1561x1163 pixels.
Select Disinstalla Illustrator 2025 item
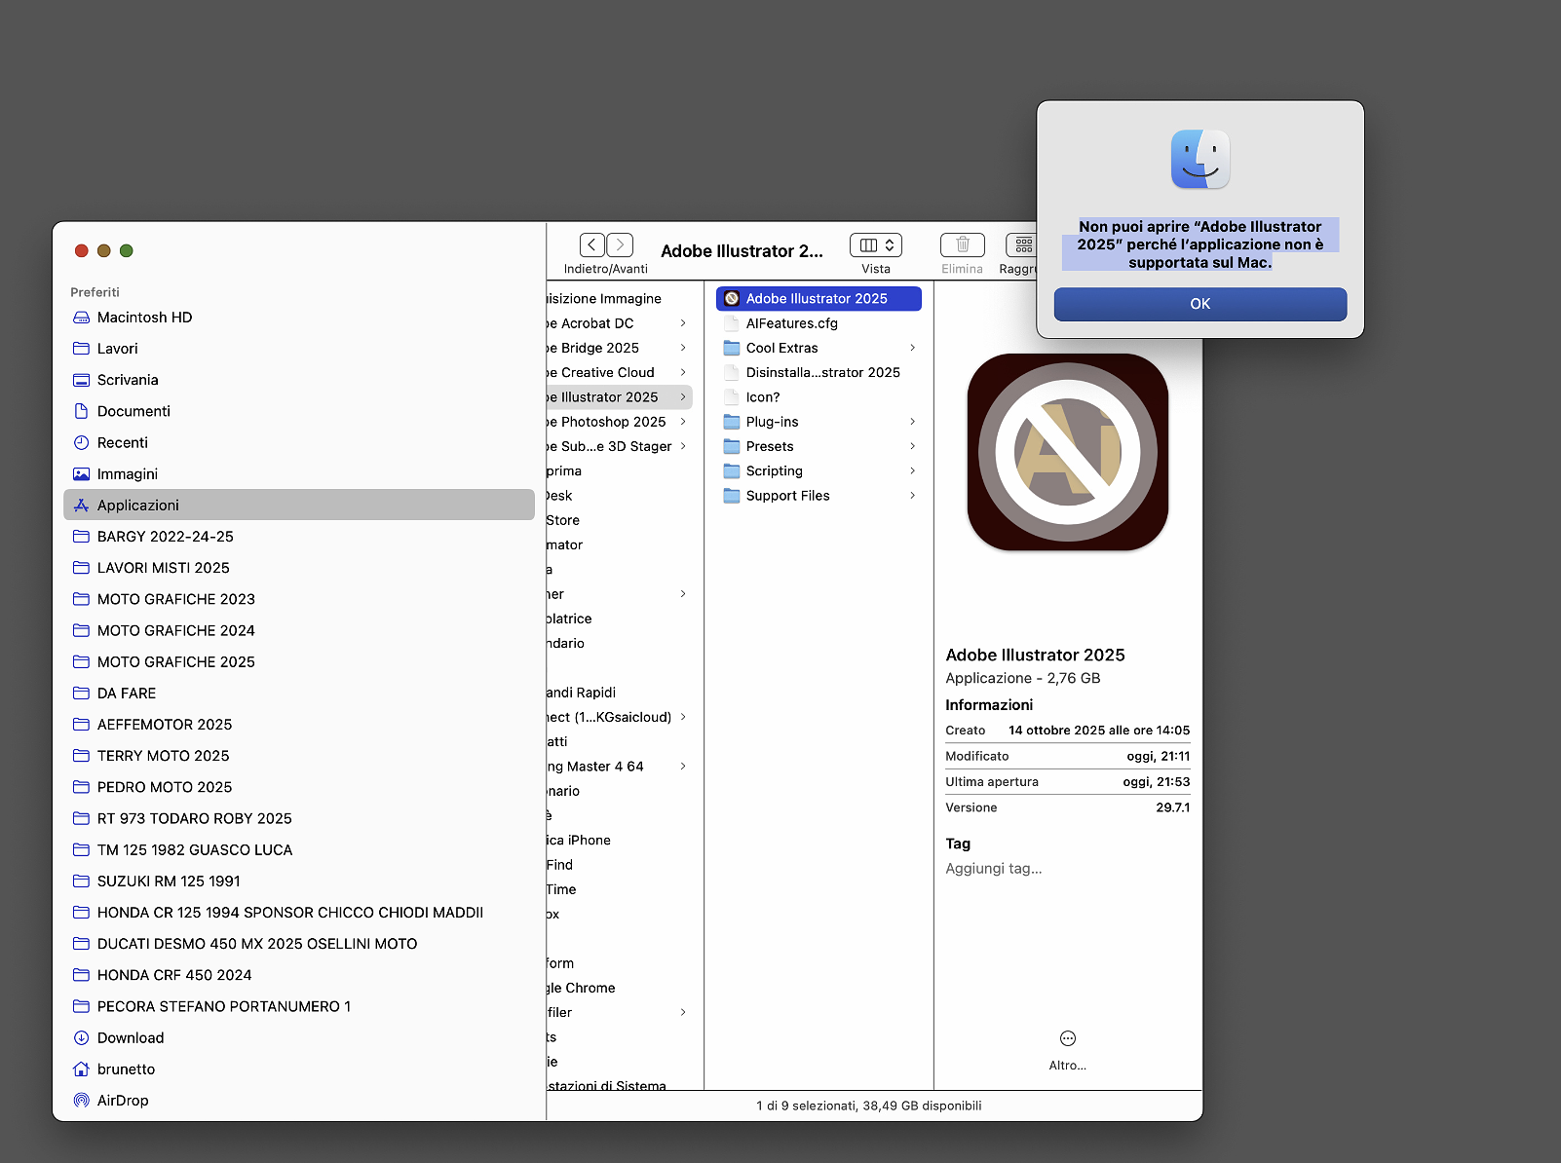(822, 373)
